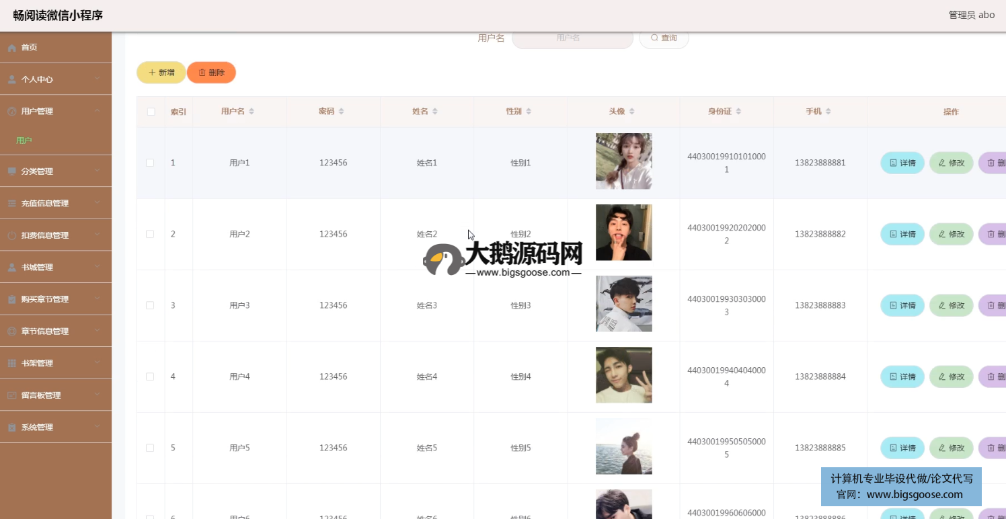Click the icon beside 留言板管理

point(12,395)
